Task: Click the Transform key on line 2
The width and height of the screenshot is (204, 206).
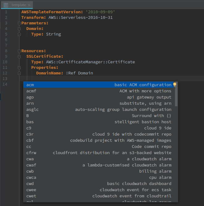Action: coord(34,18)
